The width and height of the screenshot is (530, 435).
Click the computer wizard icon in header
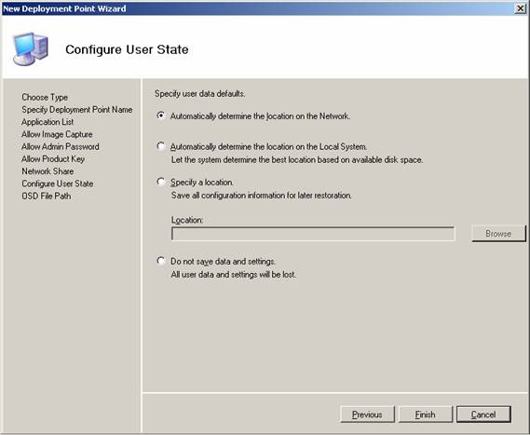[31, 48]
